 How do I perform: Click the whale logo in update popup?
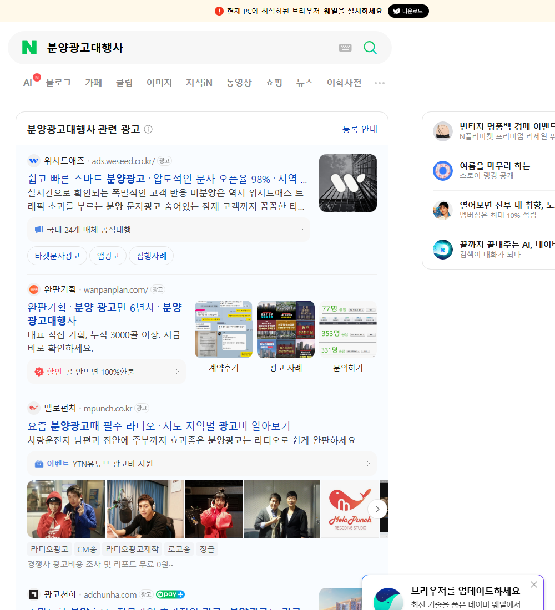[x=388, y=599]
